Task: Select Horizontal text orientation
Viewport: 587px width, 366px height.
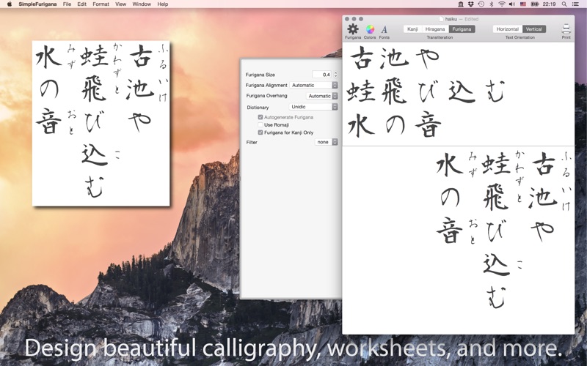Action: coord(507,29)
